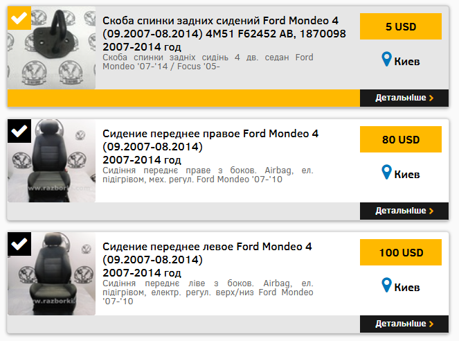Click the 5 USD price label
The image size is (459, 341).
401,26
